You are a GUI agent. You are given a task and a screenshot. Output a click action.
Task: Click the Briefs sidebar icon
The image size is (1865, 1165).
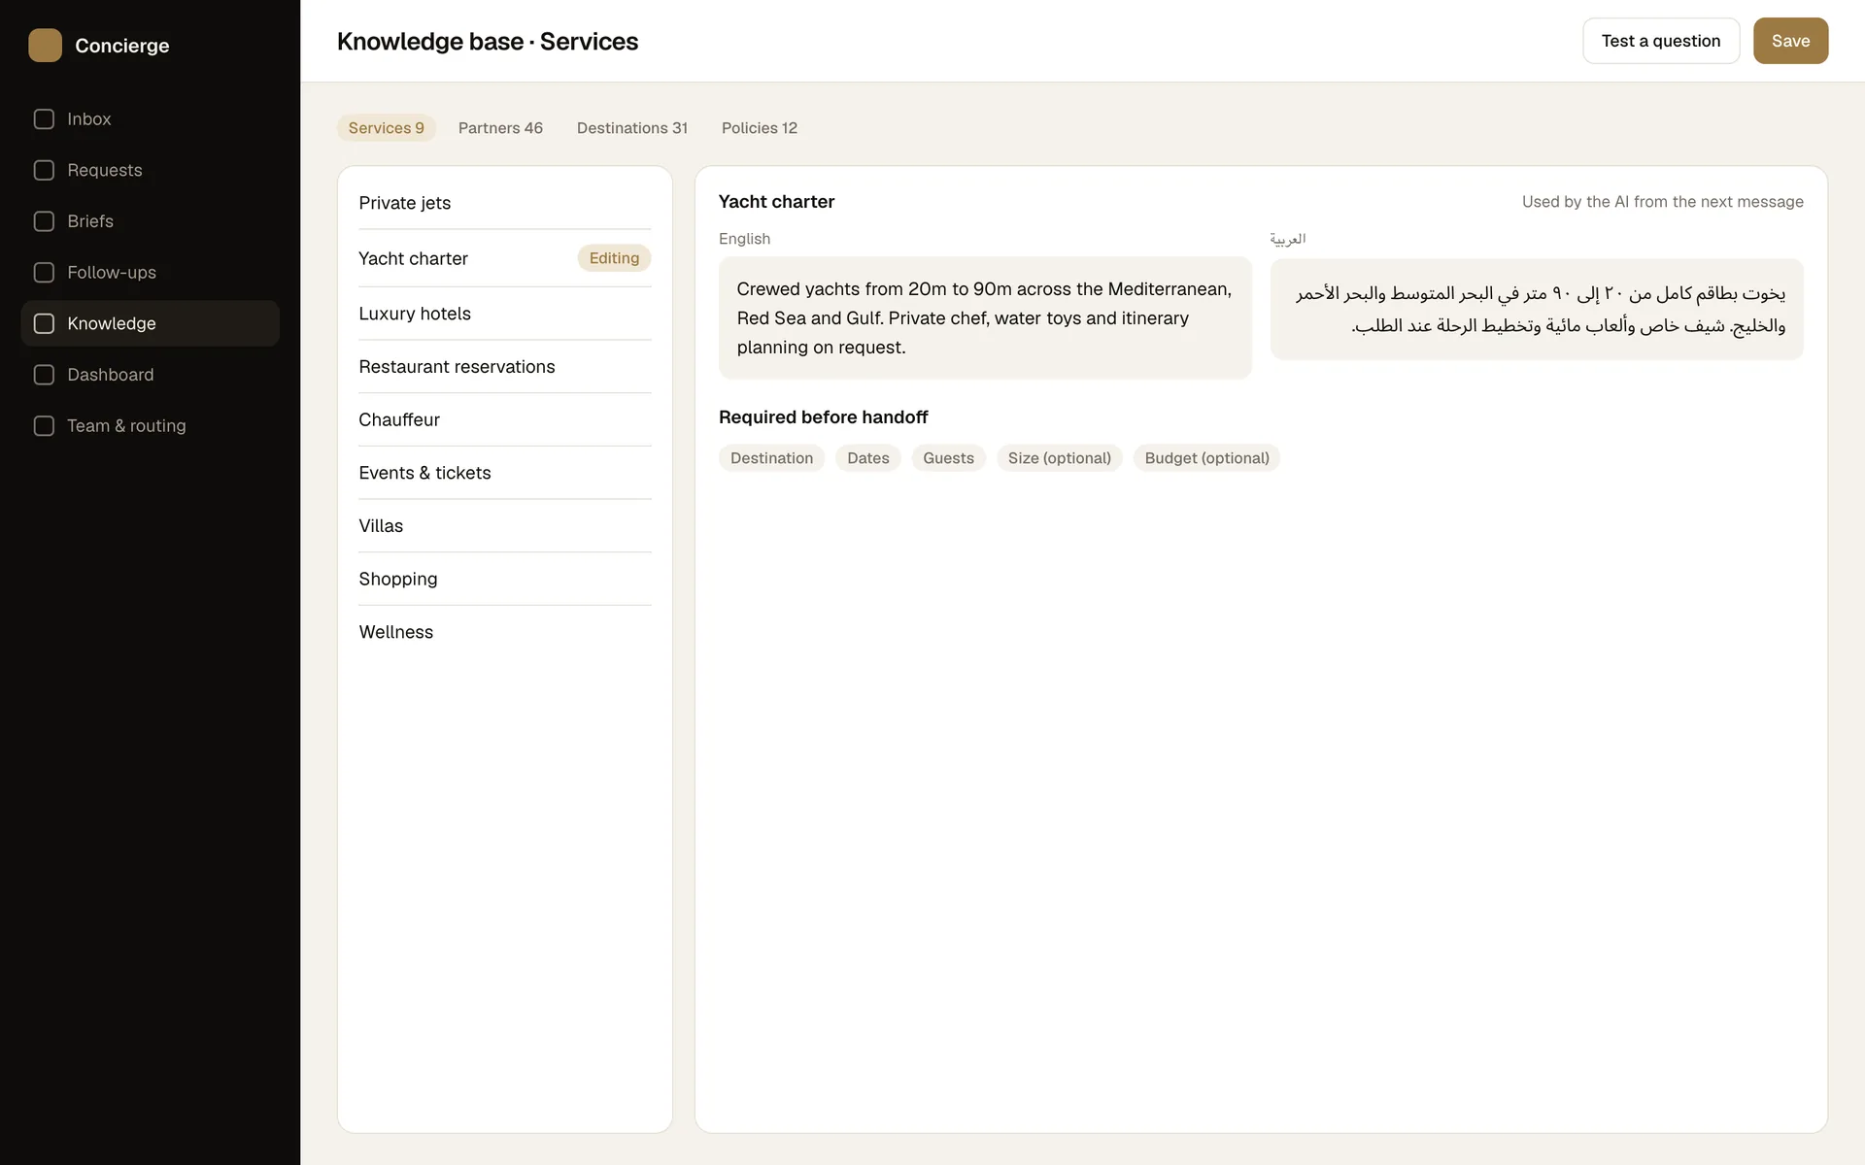[44, 221]
